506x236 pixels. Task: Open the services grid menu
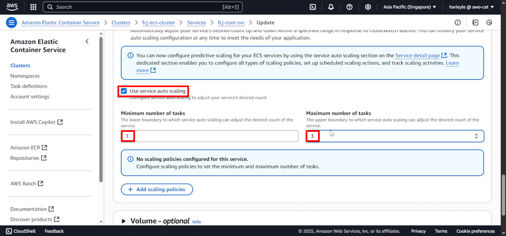tap(33, 7)
